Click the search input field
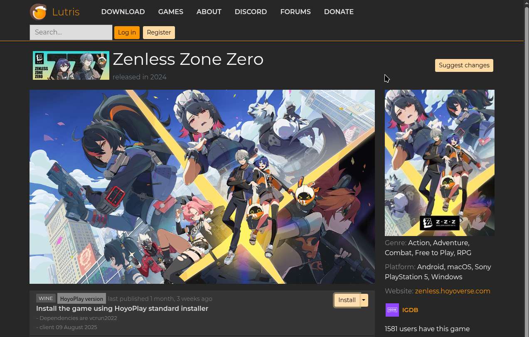The image size is (529, 337). click(71, 32)
